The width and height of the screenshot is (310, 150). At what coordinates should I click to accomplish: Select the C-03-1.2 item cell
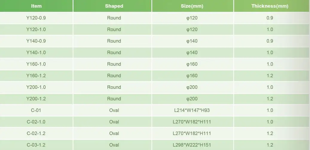pos(36,145)
